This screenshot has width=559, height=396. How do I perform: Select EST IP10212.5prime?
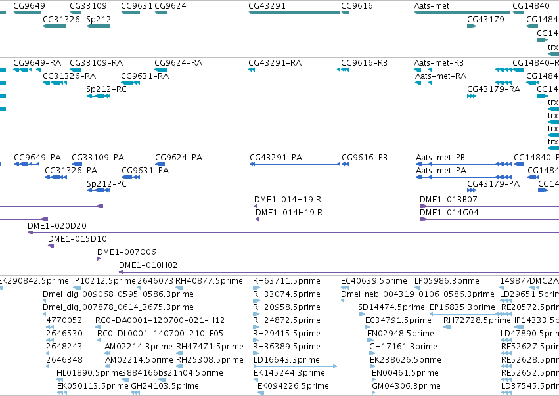104,281
